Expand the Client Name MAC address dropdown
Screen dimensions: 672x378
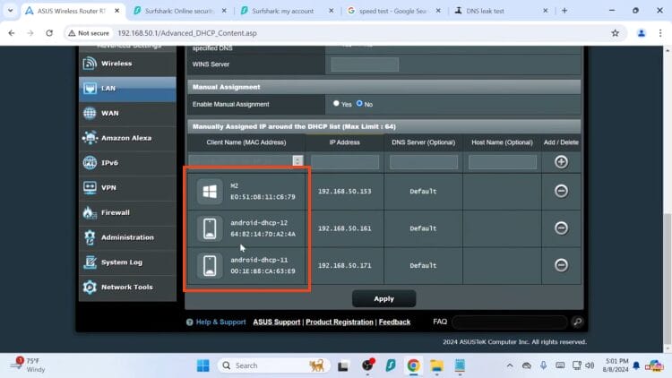(297, 160)
